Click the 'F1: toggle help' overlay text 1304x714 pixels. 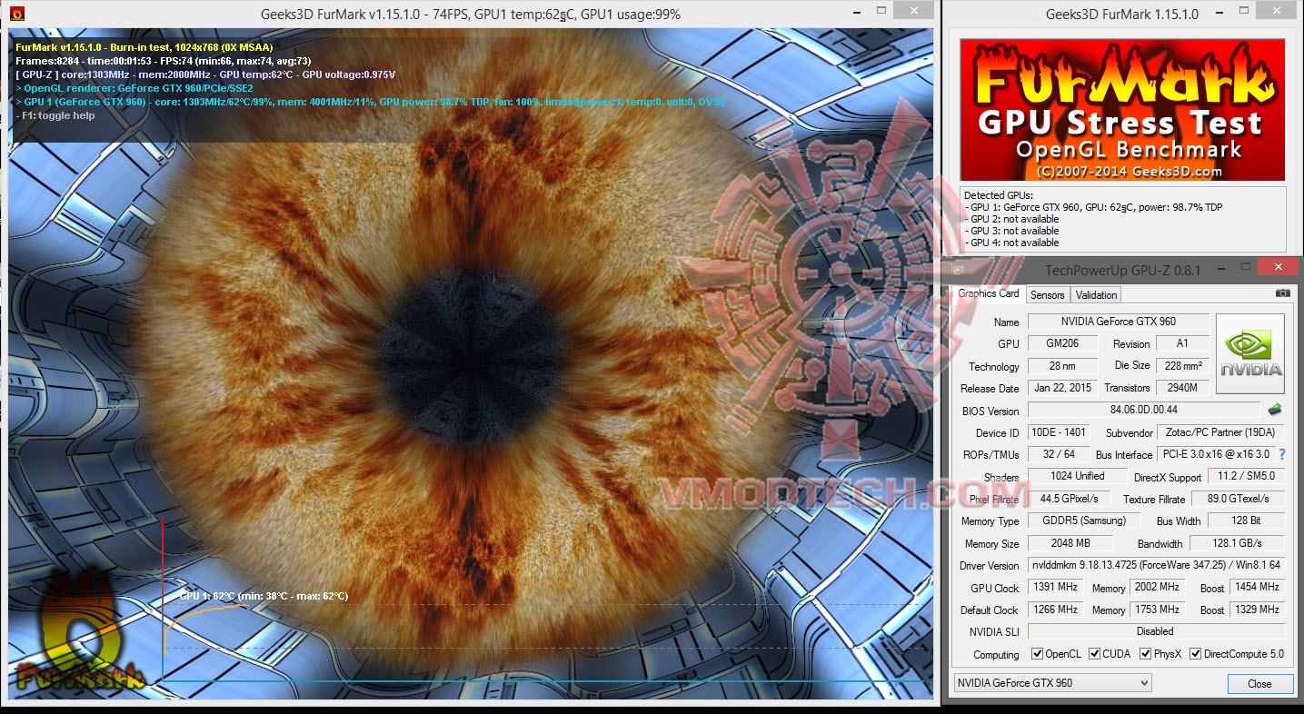pyautogui.click(x=55, y=115)
